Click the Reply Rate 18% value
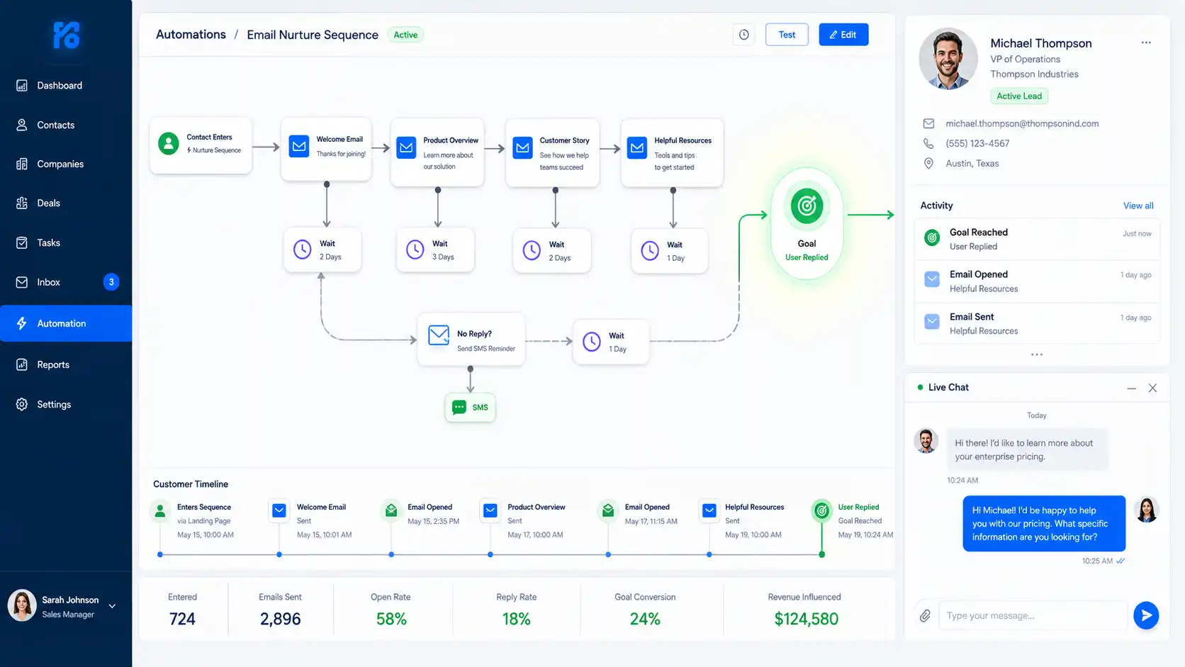Image resolution: width=1185 pixels, height=667 pixels. 516,619
